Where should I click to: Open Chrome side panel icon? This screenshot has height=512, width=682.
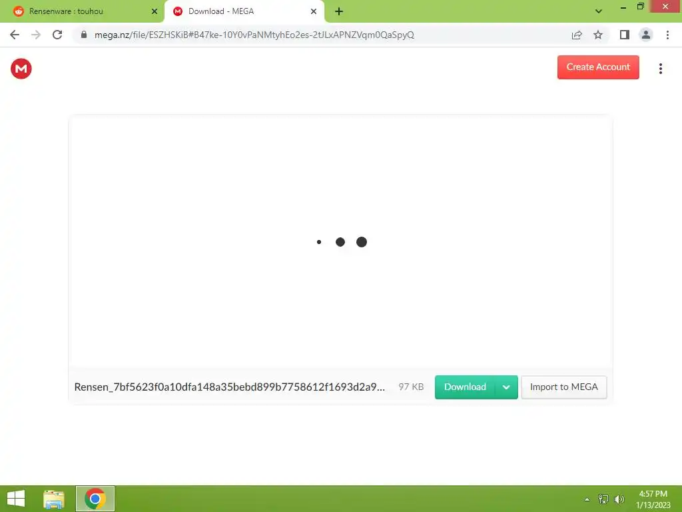click(x=625, y=35)
